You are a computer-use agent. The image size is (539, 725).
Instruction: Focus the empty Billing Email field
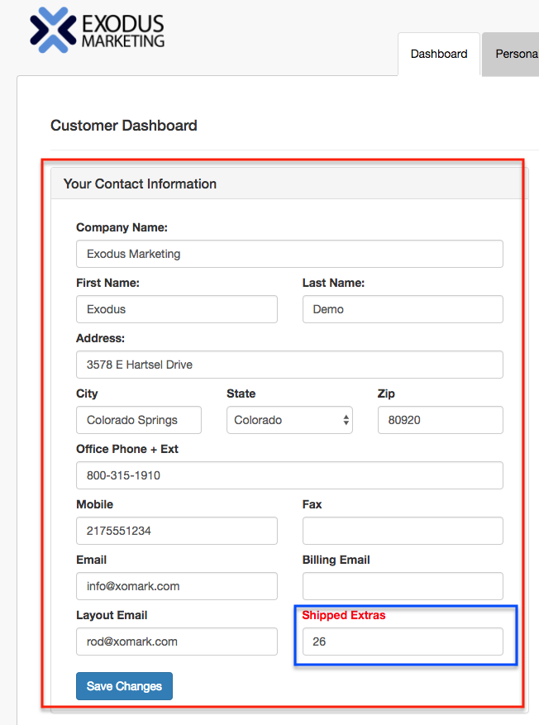403,586
